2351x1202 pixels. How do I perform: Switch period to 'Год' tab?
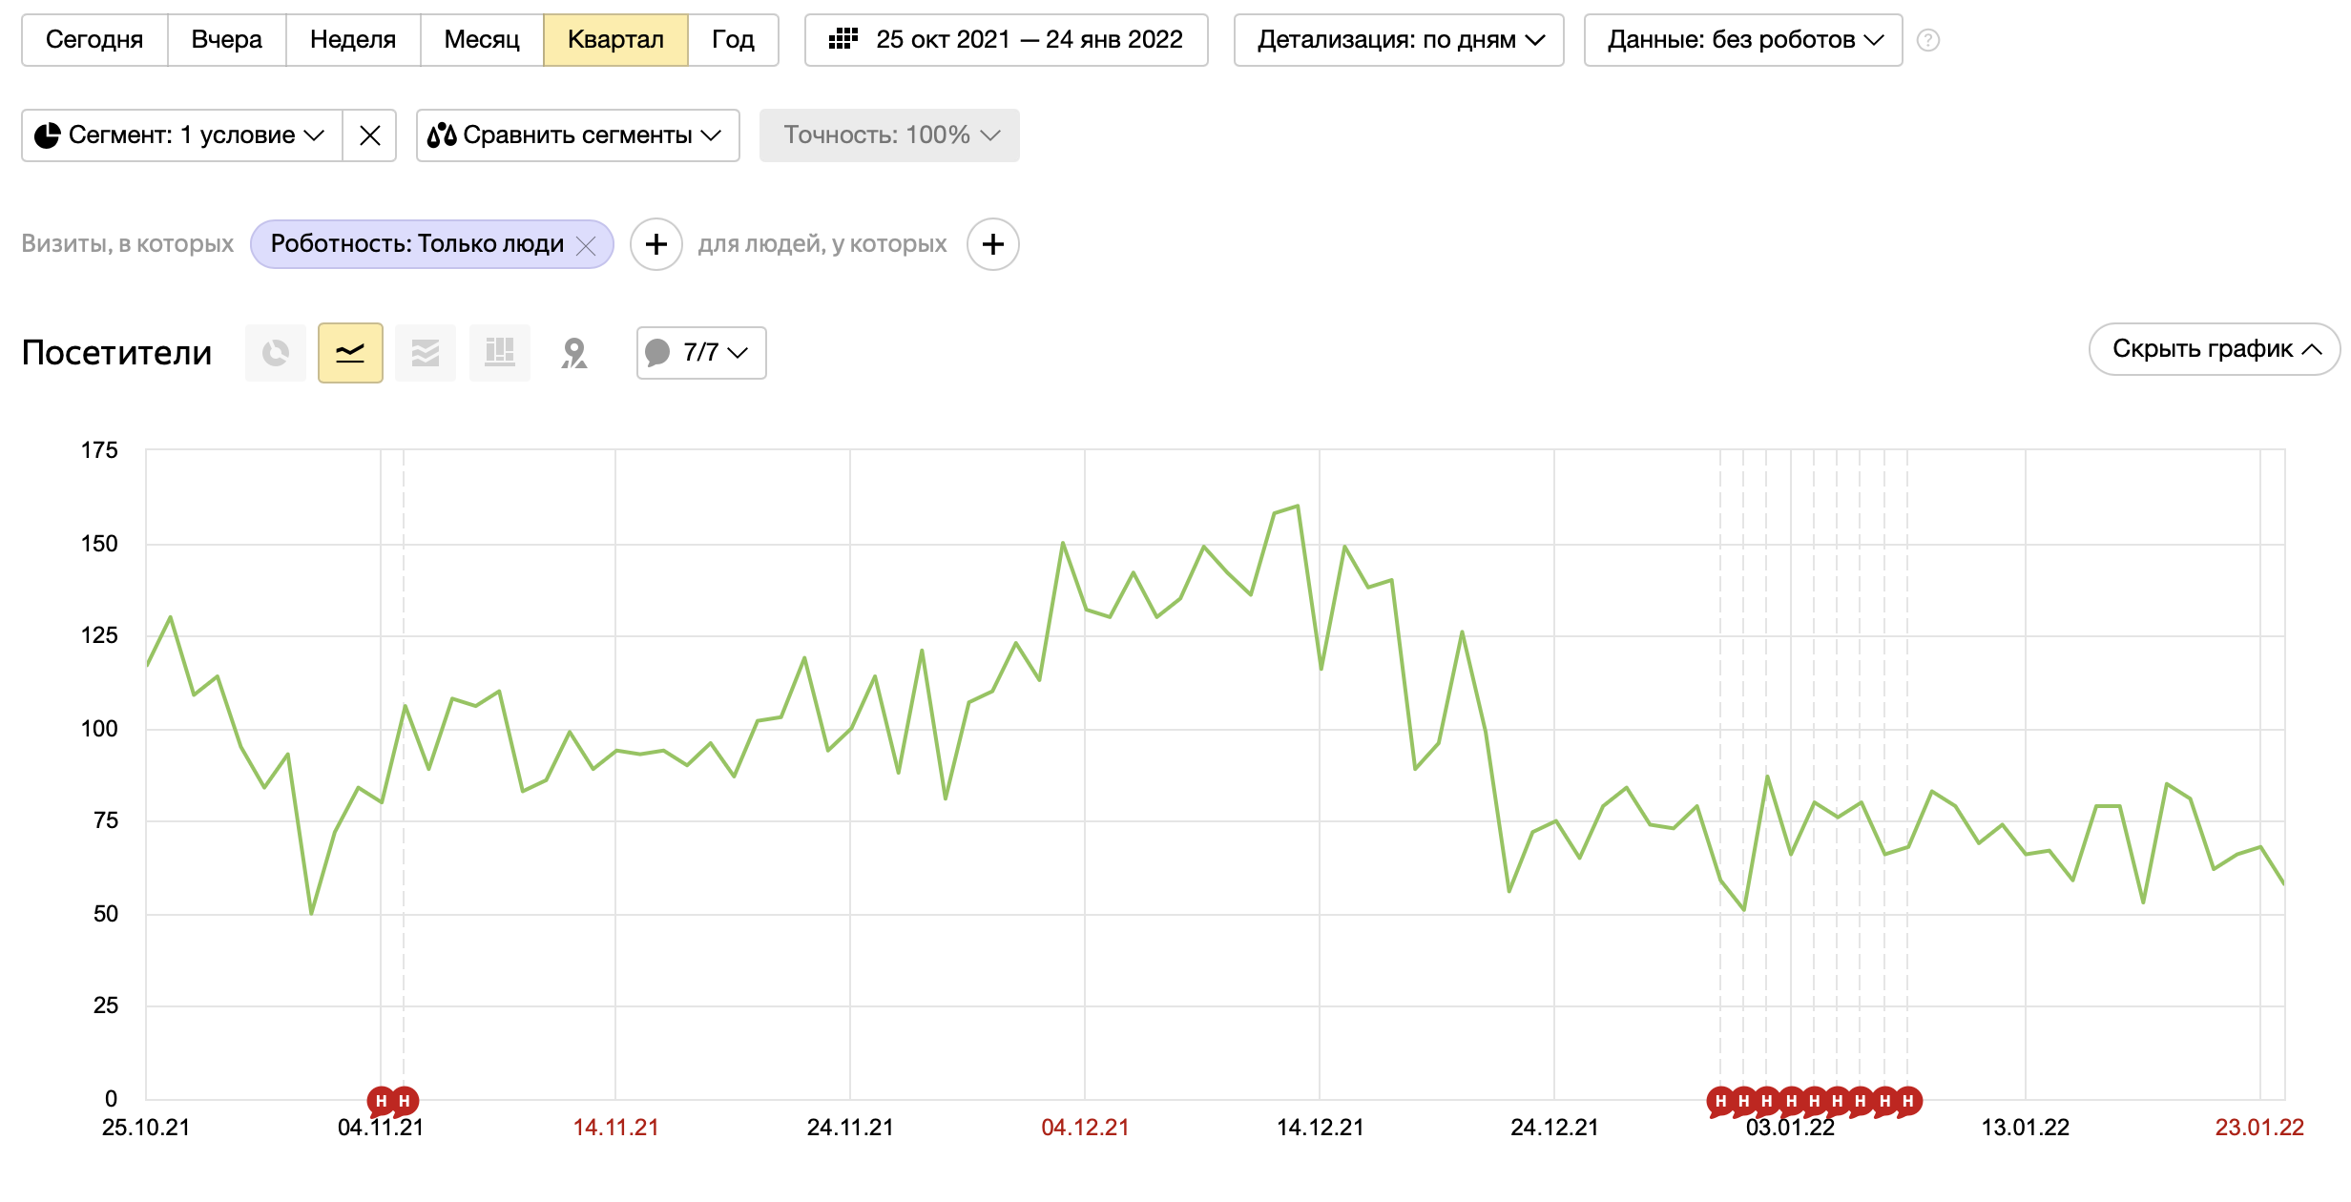(x=733, y=40)
